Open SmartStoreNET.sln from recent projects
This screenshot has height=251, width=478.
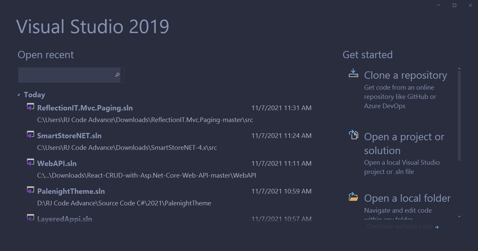[69, 135]
